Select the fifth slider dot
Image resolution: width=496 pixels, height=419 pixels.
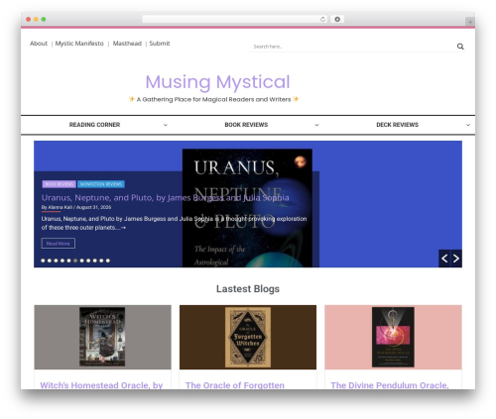click(68, 261)
